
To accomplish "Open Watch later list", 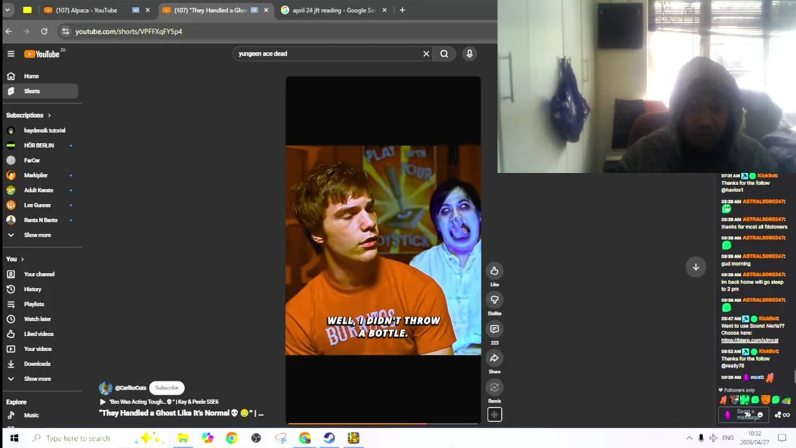I will click(40, 319).
